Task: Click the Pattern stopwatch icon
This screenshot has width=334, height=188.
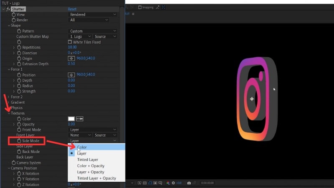Action: coord(19,31)
